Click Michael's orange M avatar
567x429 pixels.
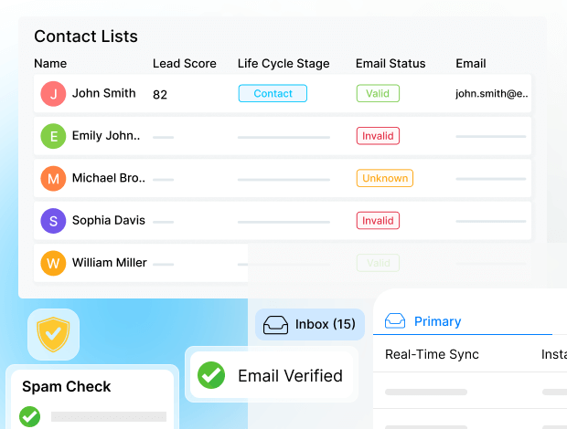(x=53, y=178)
